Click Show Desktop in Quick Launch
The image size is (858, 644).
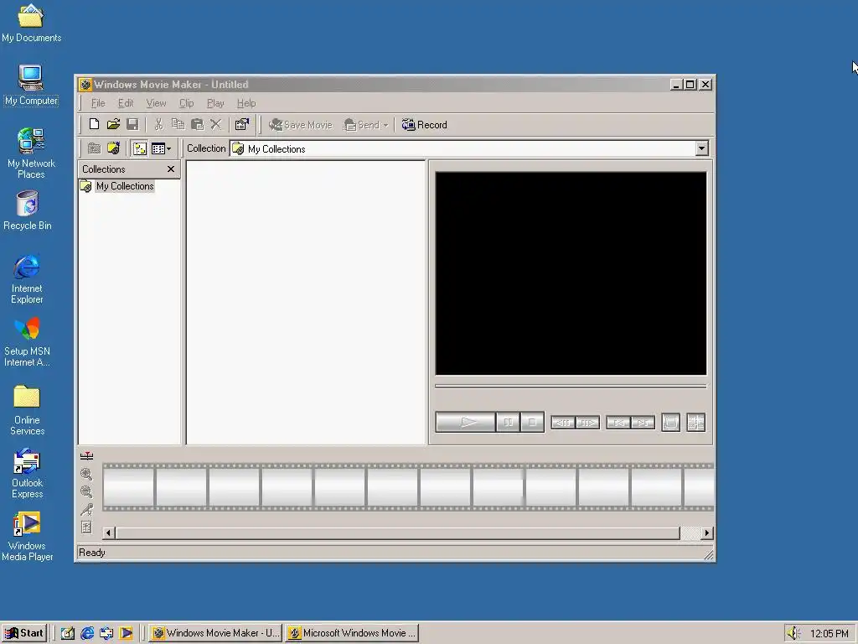pyautogui.click(x=68, y=633)
